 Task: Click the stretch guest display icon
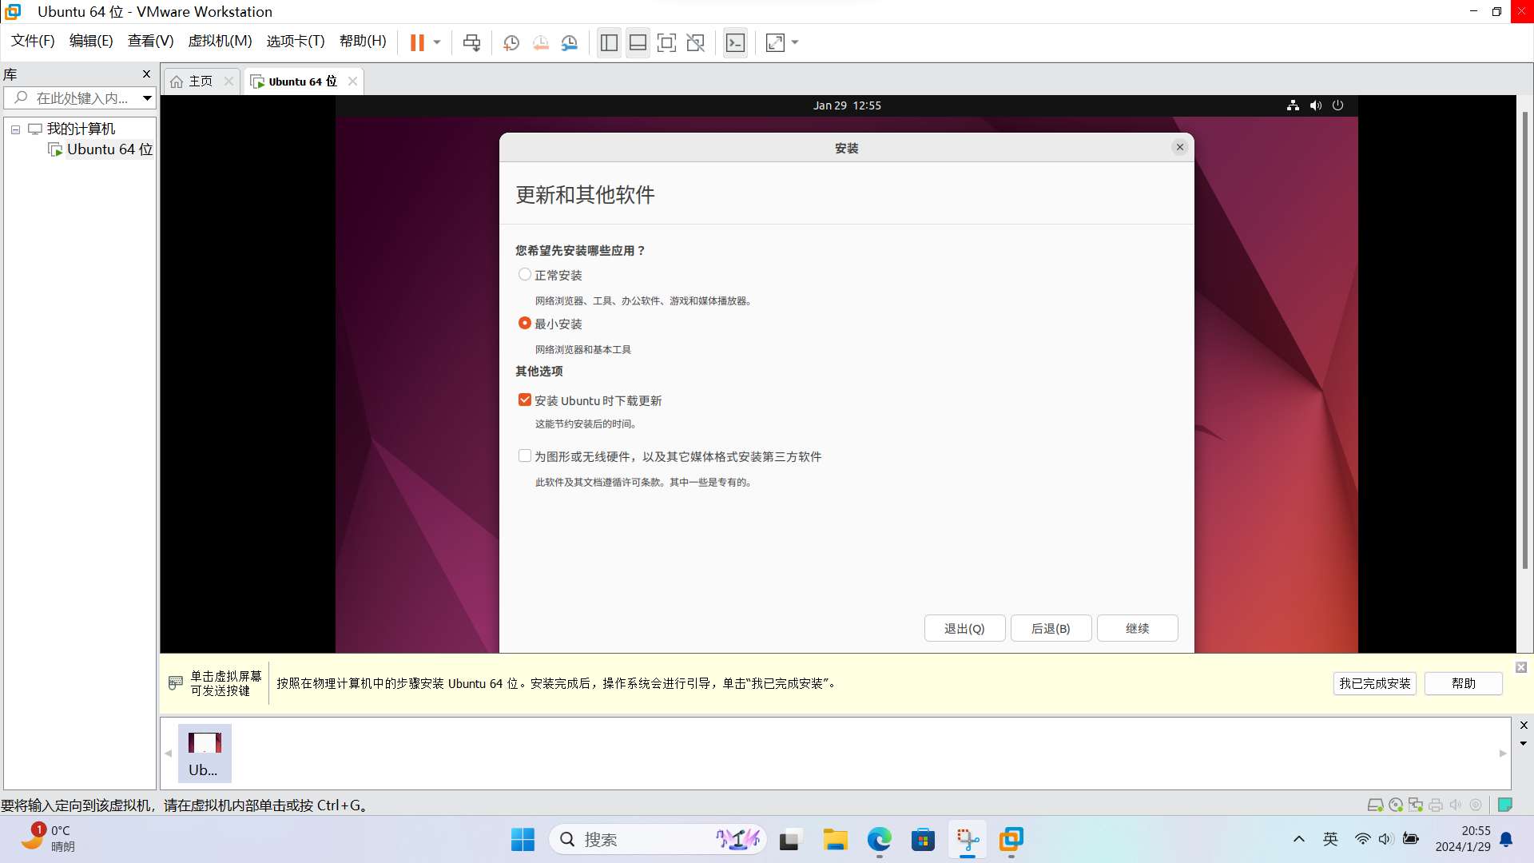point(775,42)
